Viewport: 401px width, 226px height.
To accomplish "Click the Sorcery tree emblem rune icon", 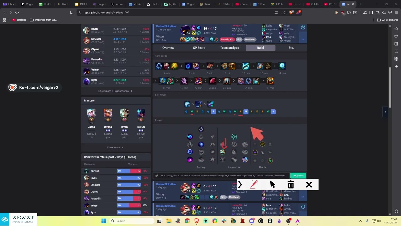I will [x=201, y=129].
